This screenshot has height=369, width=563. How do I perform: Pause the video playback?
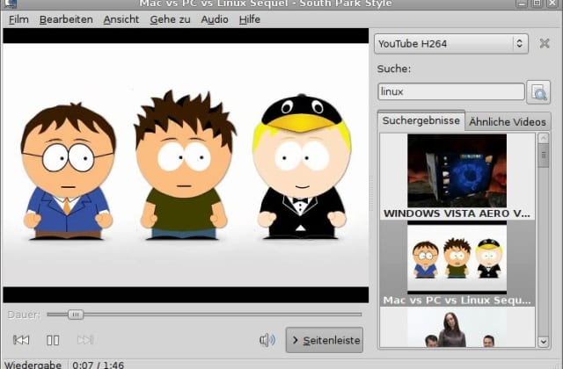click(x=53, y=340)
